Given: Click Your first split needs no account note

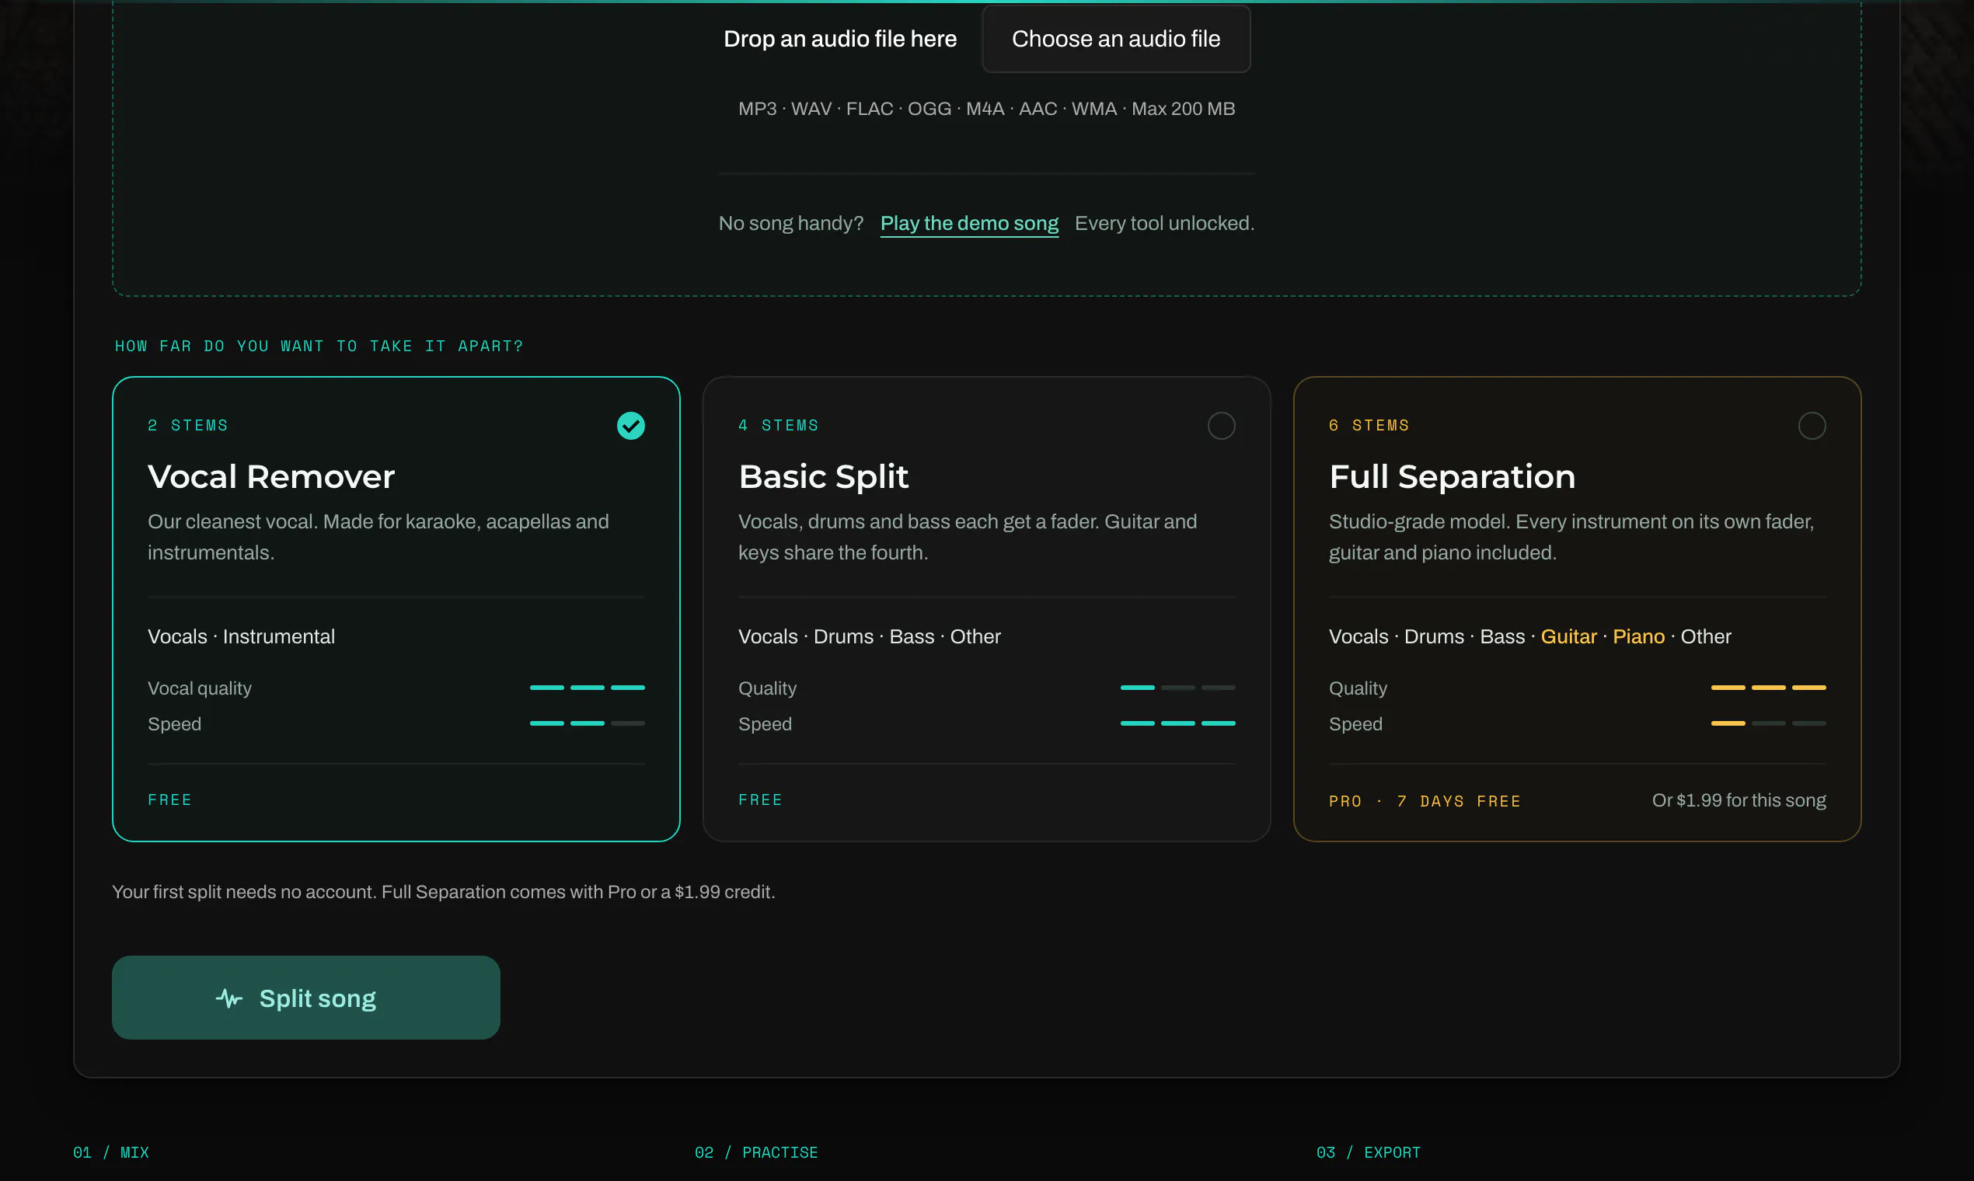Looking at the screenshot, I should [x=443, y=892].
